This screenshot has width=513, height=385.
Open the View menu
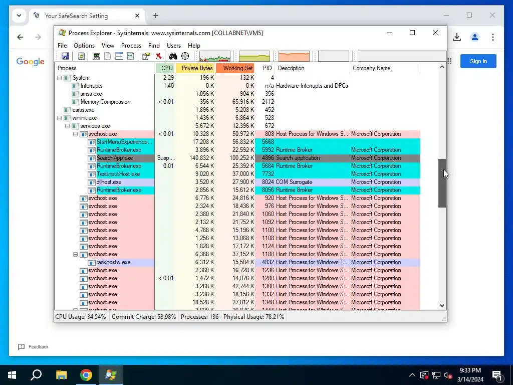108,46
